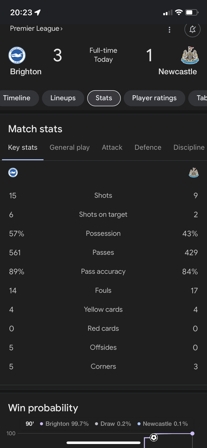Show Defence stats category
This screenshot has height=448, width=207.
tap(148, 147)
